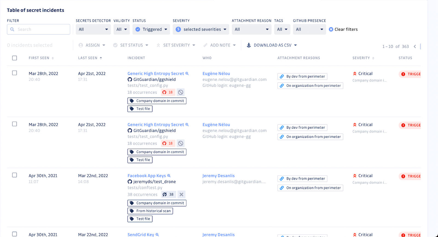The height and width of the screenshot is (237, 438).
Task: Click Clear filters link
Action: (x=346, y=29)
